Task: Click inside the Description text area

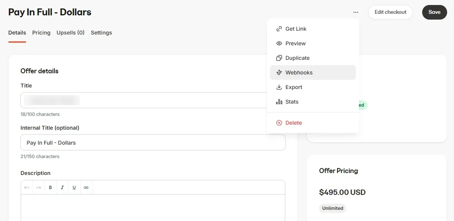Action: (153, 208)
